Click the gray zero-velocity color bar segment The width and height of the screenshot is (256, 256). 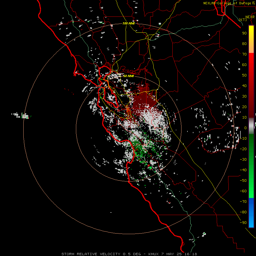coord(251,126)
